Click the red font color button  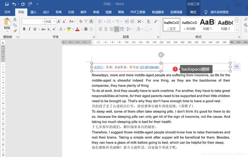click(77, 29)
